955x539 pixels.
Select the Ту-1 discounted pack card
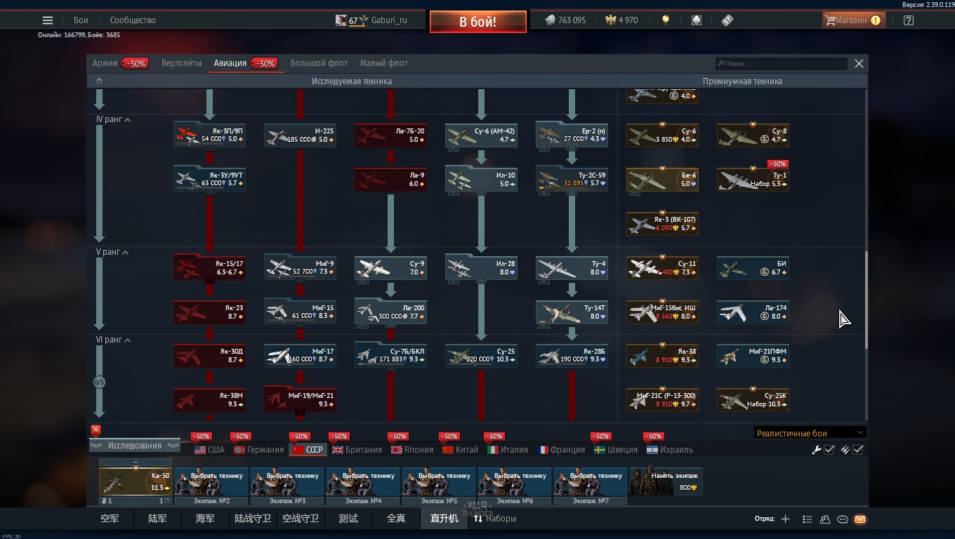753,180
